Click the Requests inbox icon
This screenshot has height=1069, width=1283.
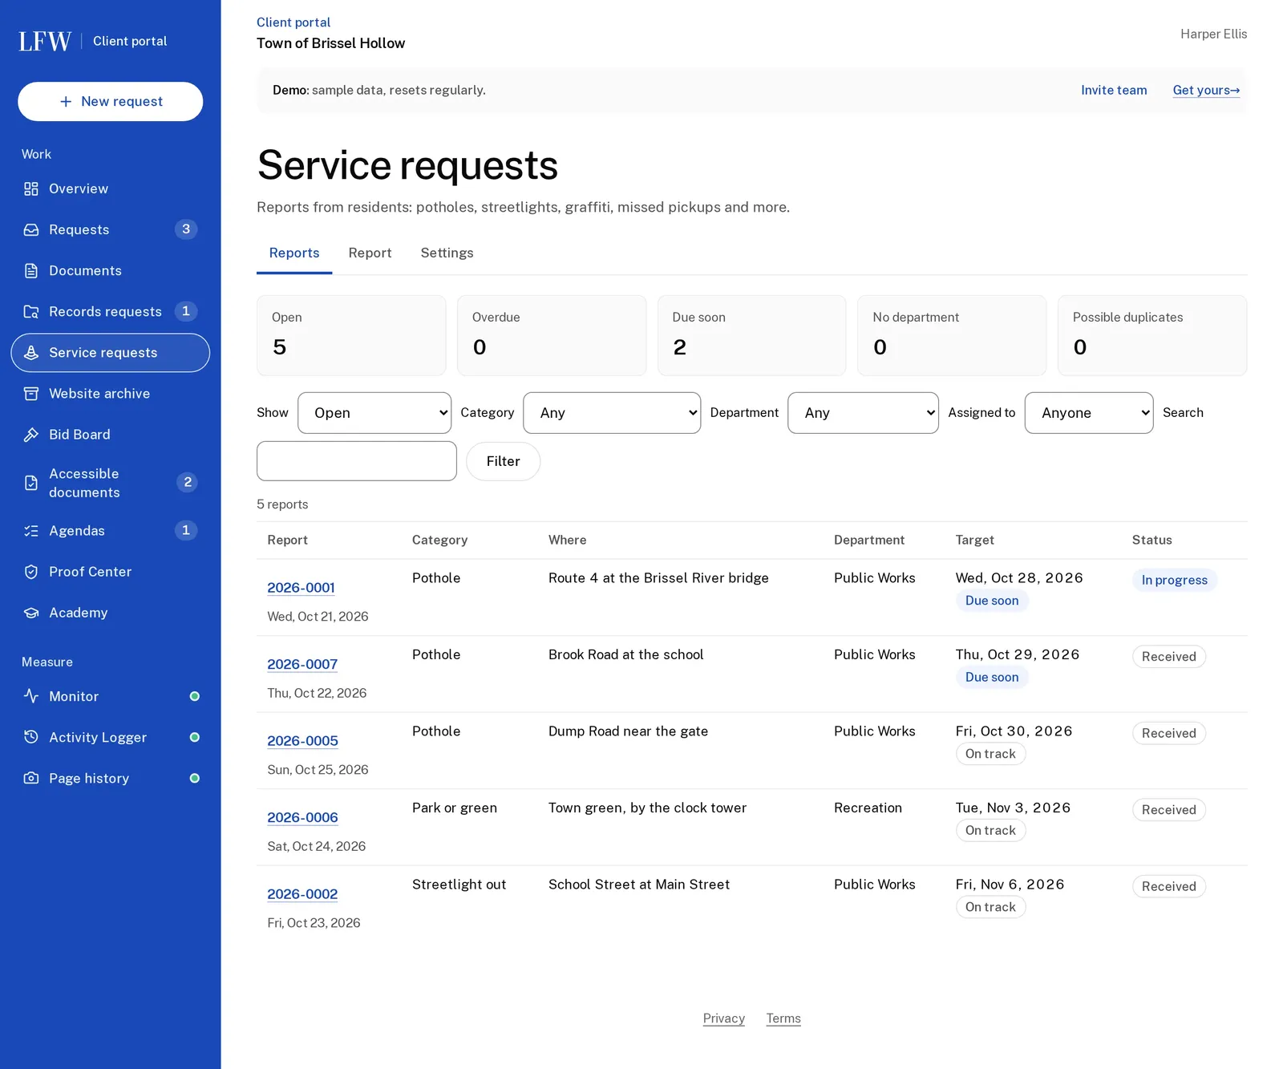pos(31,229)
